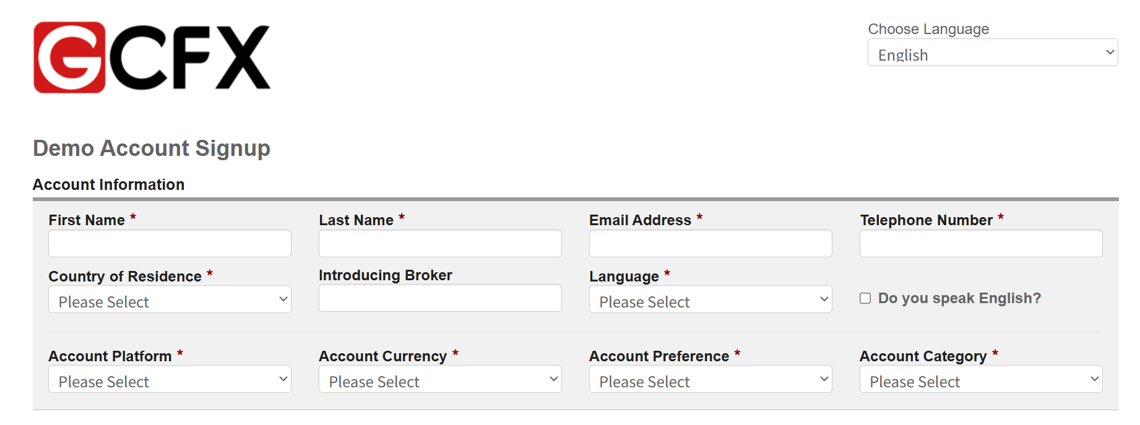Screen dimensions: 1140x425
Task: Click the Account Information section title
Action: click(108, 185)
